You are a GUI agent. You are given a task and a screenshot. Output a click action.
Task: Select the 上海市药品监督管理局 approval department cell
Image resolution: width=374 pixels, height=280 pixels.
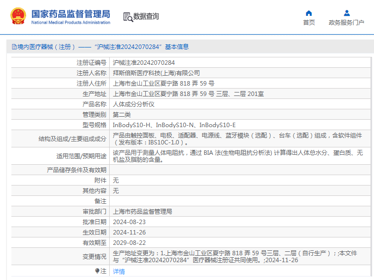pyautogui.click(x=240, y=212)
